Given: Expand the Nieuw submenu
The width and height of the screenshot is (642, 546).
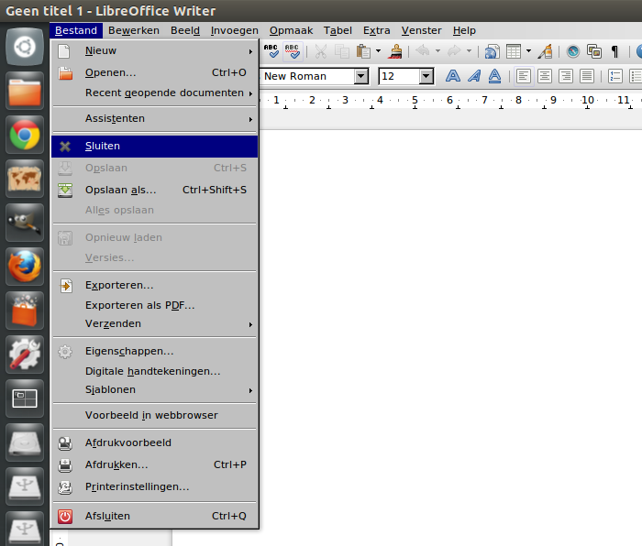Looking at the screenshot, I should point(155,50).
